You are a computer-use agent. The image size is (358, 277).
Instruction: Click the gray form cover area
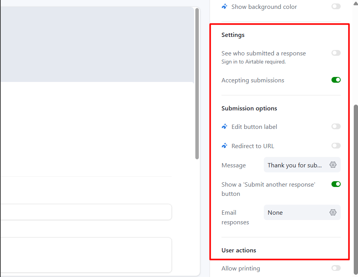[x=96, y=44]
